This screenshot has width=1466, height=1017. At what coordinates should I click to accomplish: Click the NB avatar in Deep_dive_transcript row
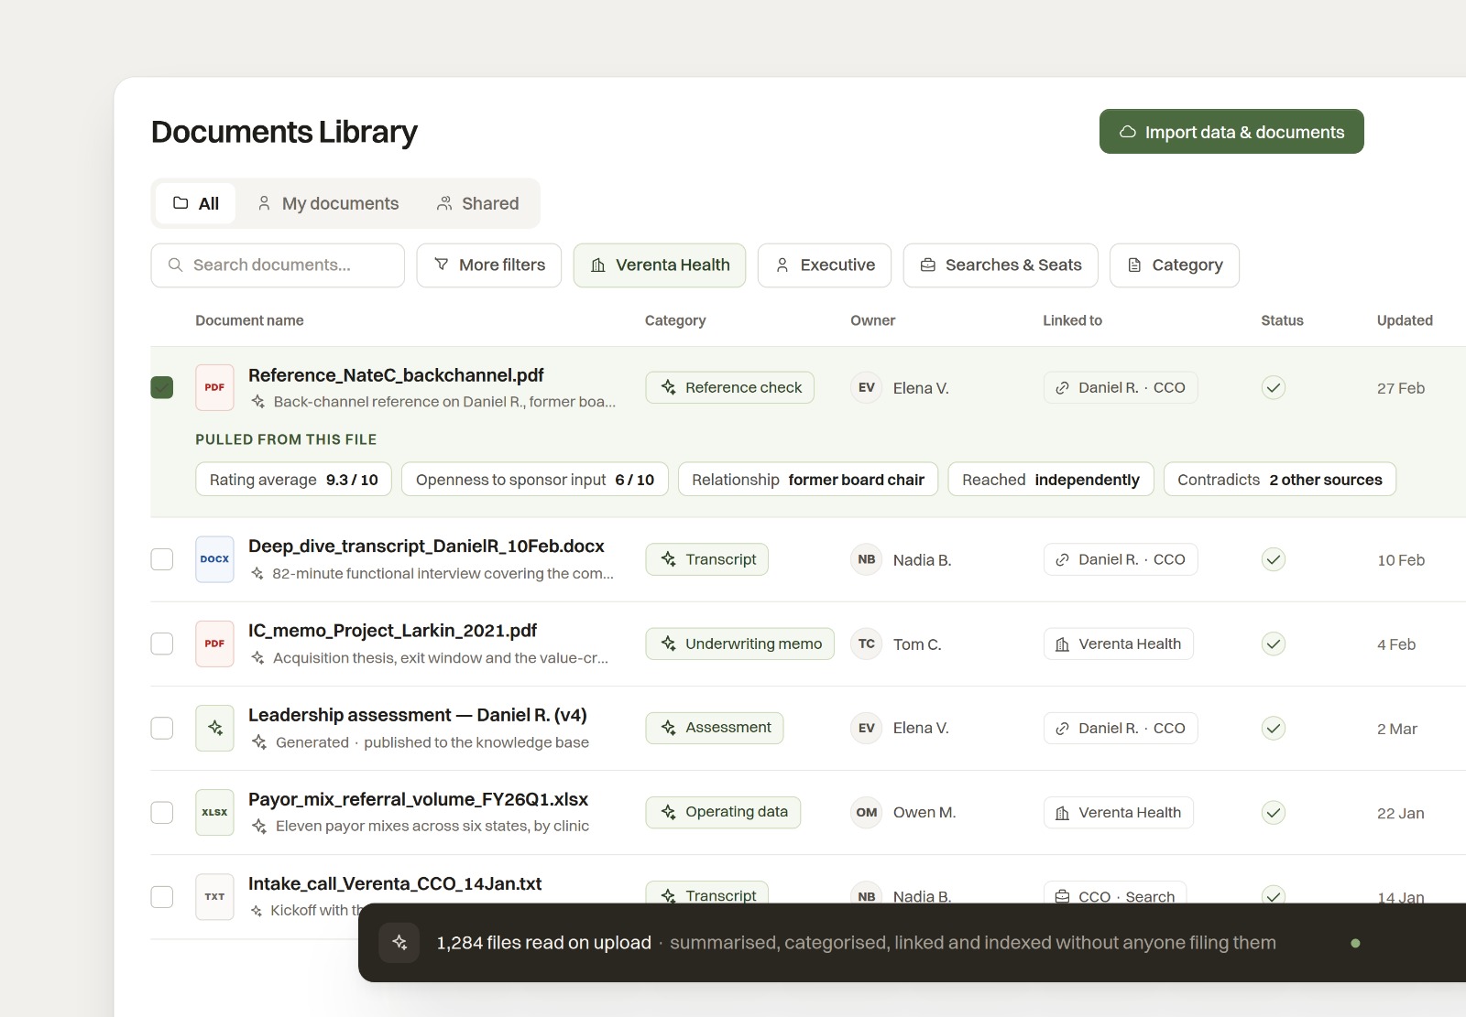(x=866, y=559)
